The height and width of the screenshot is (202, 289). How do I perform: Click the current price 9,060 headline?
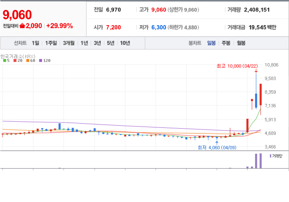pyautogui.click(x=17, y=15)
